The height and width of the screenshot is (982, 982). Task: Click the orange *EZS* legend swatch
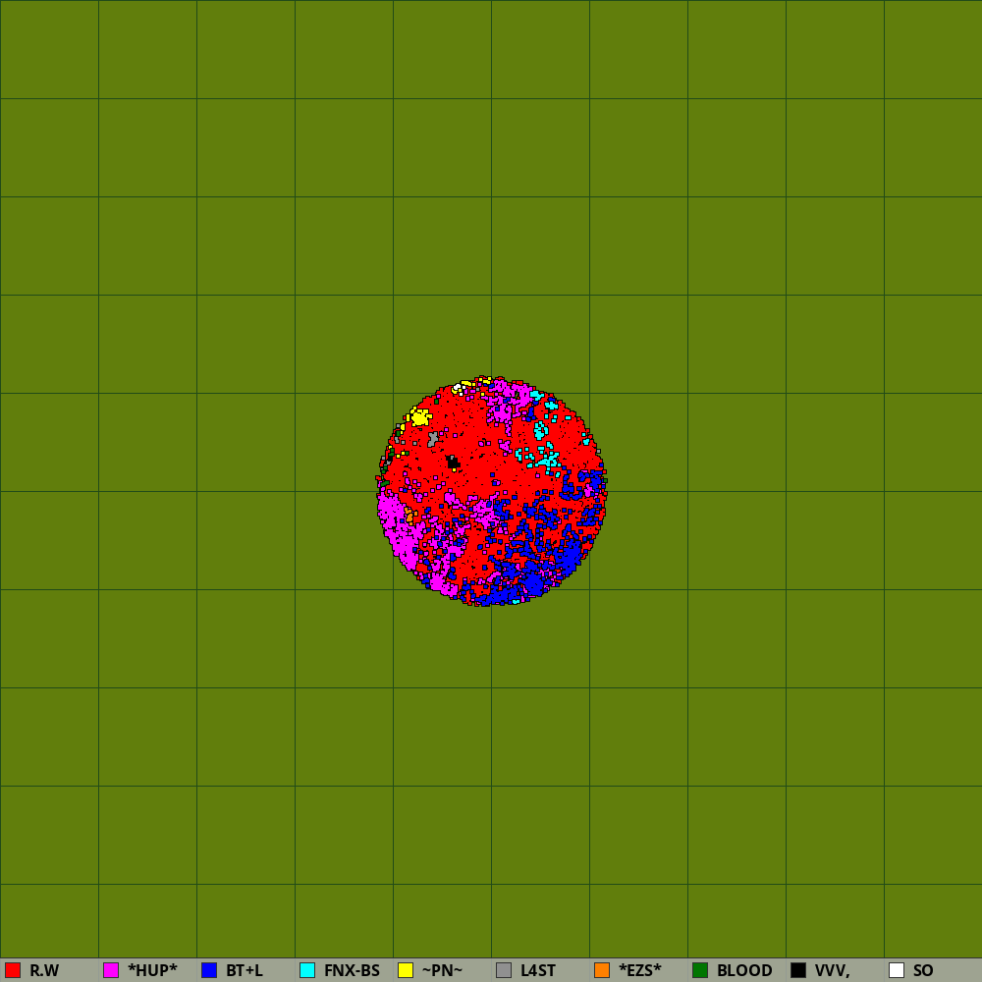click(x=602, y=970)
